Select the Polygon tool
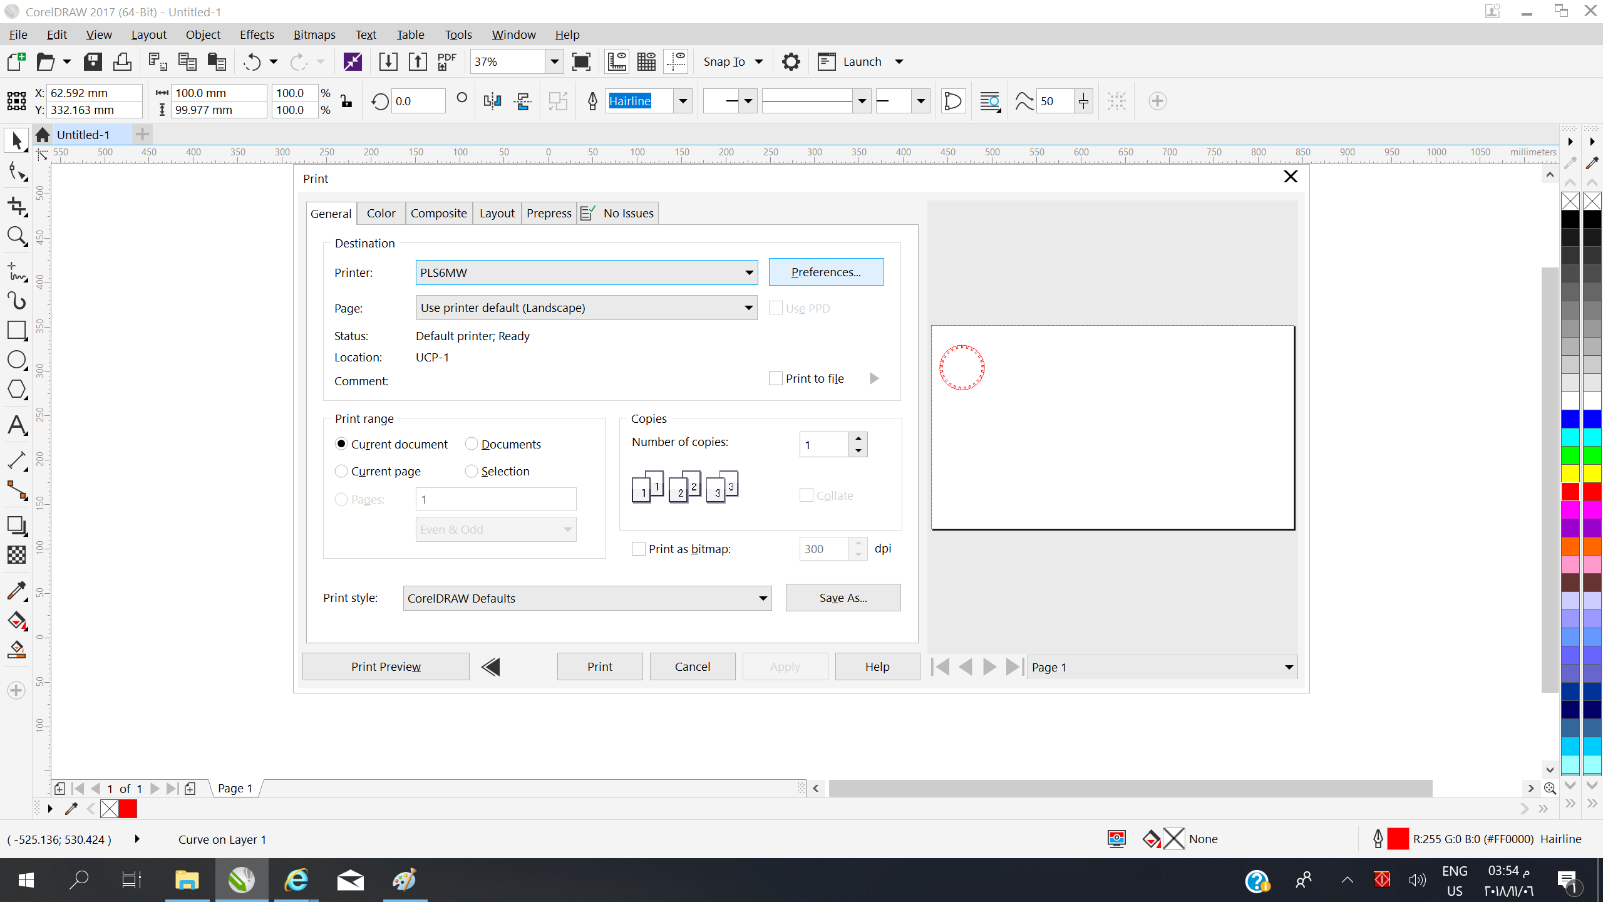This screenshot has height=902, width=1603. coord(17,390)
